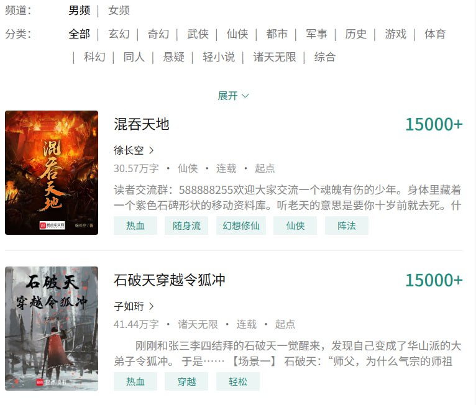
Task: Open the book title 混吞天地
Action: pyautogui.click(x=142, y=124)
